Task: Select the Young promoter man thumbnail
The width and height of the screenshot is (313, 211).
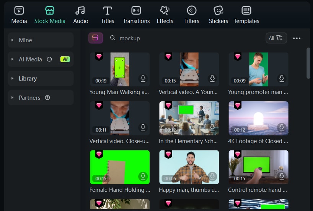Action: click(x=259, y=69)
